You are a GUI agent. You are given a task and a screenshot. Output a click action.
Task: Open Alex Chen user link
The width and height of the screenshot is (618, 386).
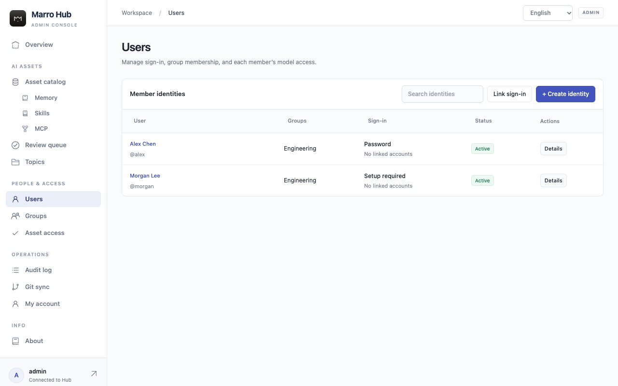(143, 144)
